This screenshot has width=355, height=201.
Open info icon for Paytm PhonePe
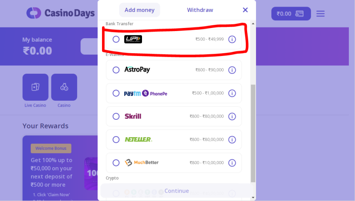click(x=232, y=93)
